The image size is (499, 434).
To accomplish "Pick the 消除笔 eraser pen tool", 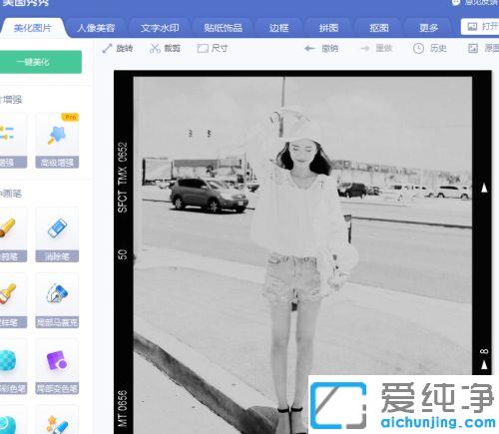I will (x=57, y=234).
